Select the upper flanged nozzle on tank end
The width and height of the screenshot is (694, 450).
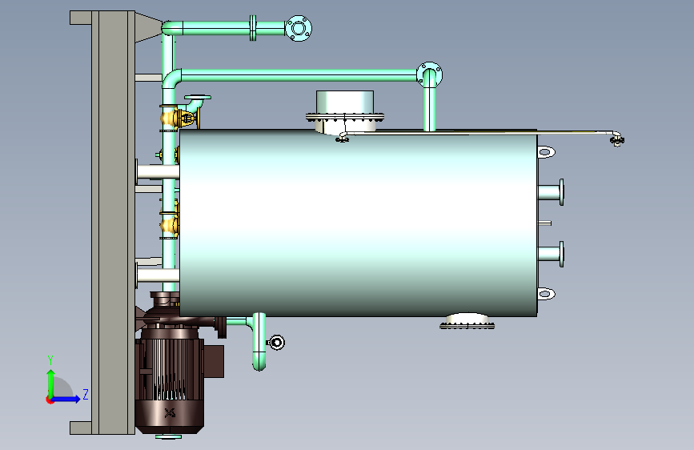click(x=551, y=192)
